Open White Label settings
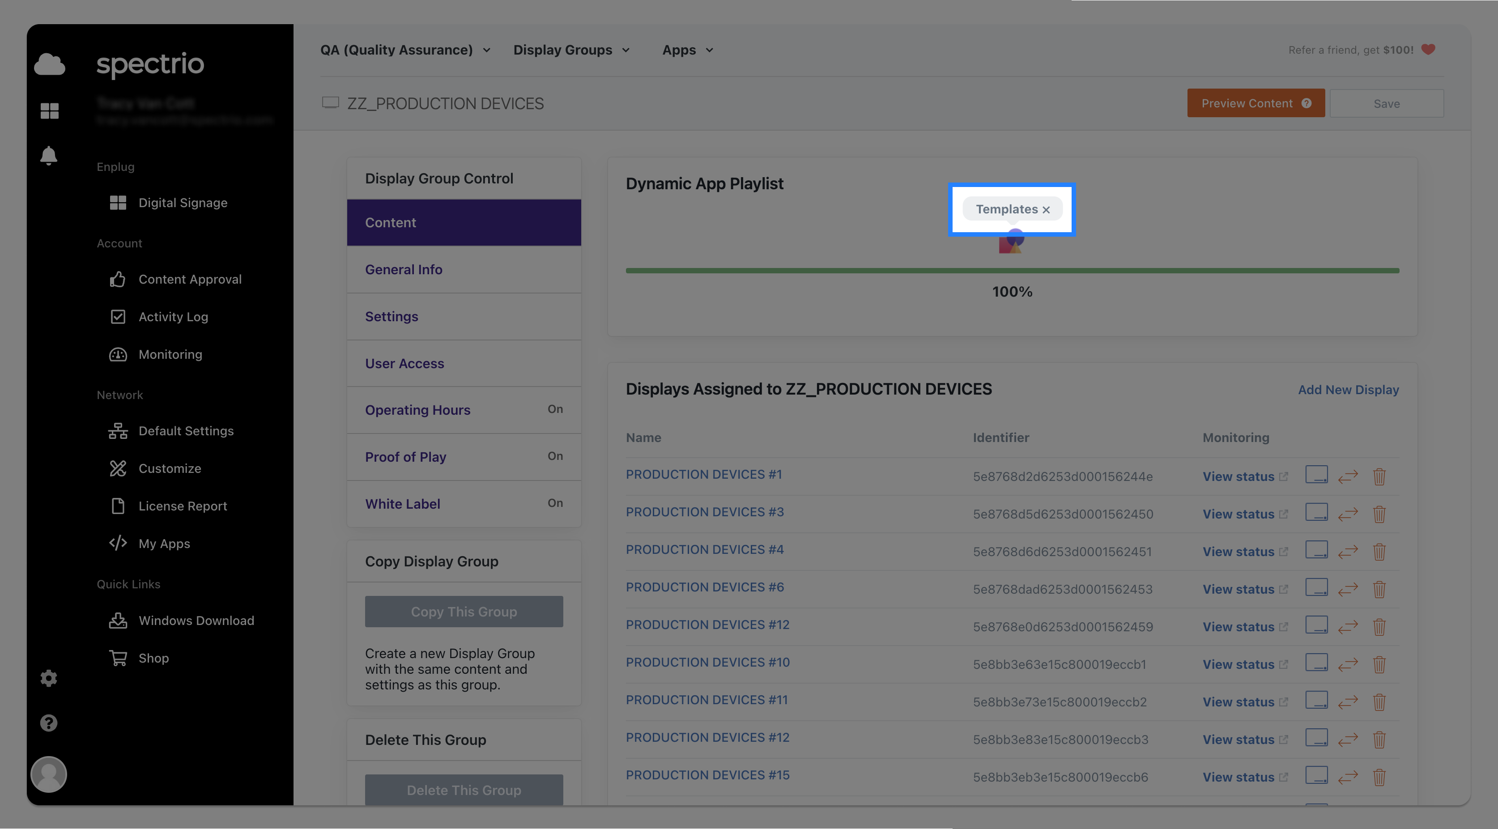1498x829 pixels. [x=464, y=504]
